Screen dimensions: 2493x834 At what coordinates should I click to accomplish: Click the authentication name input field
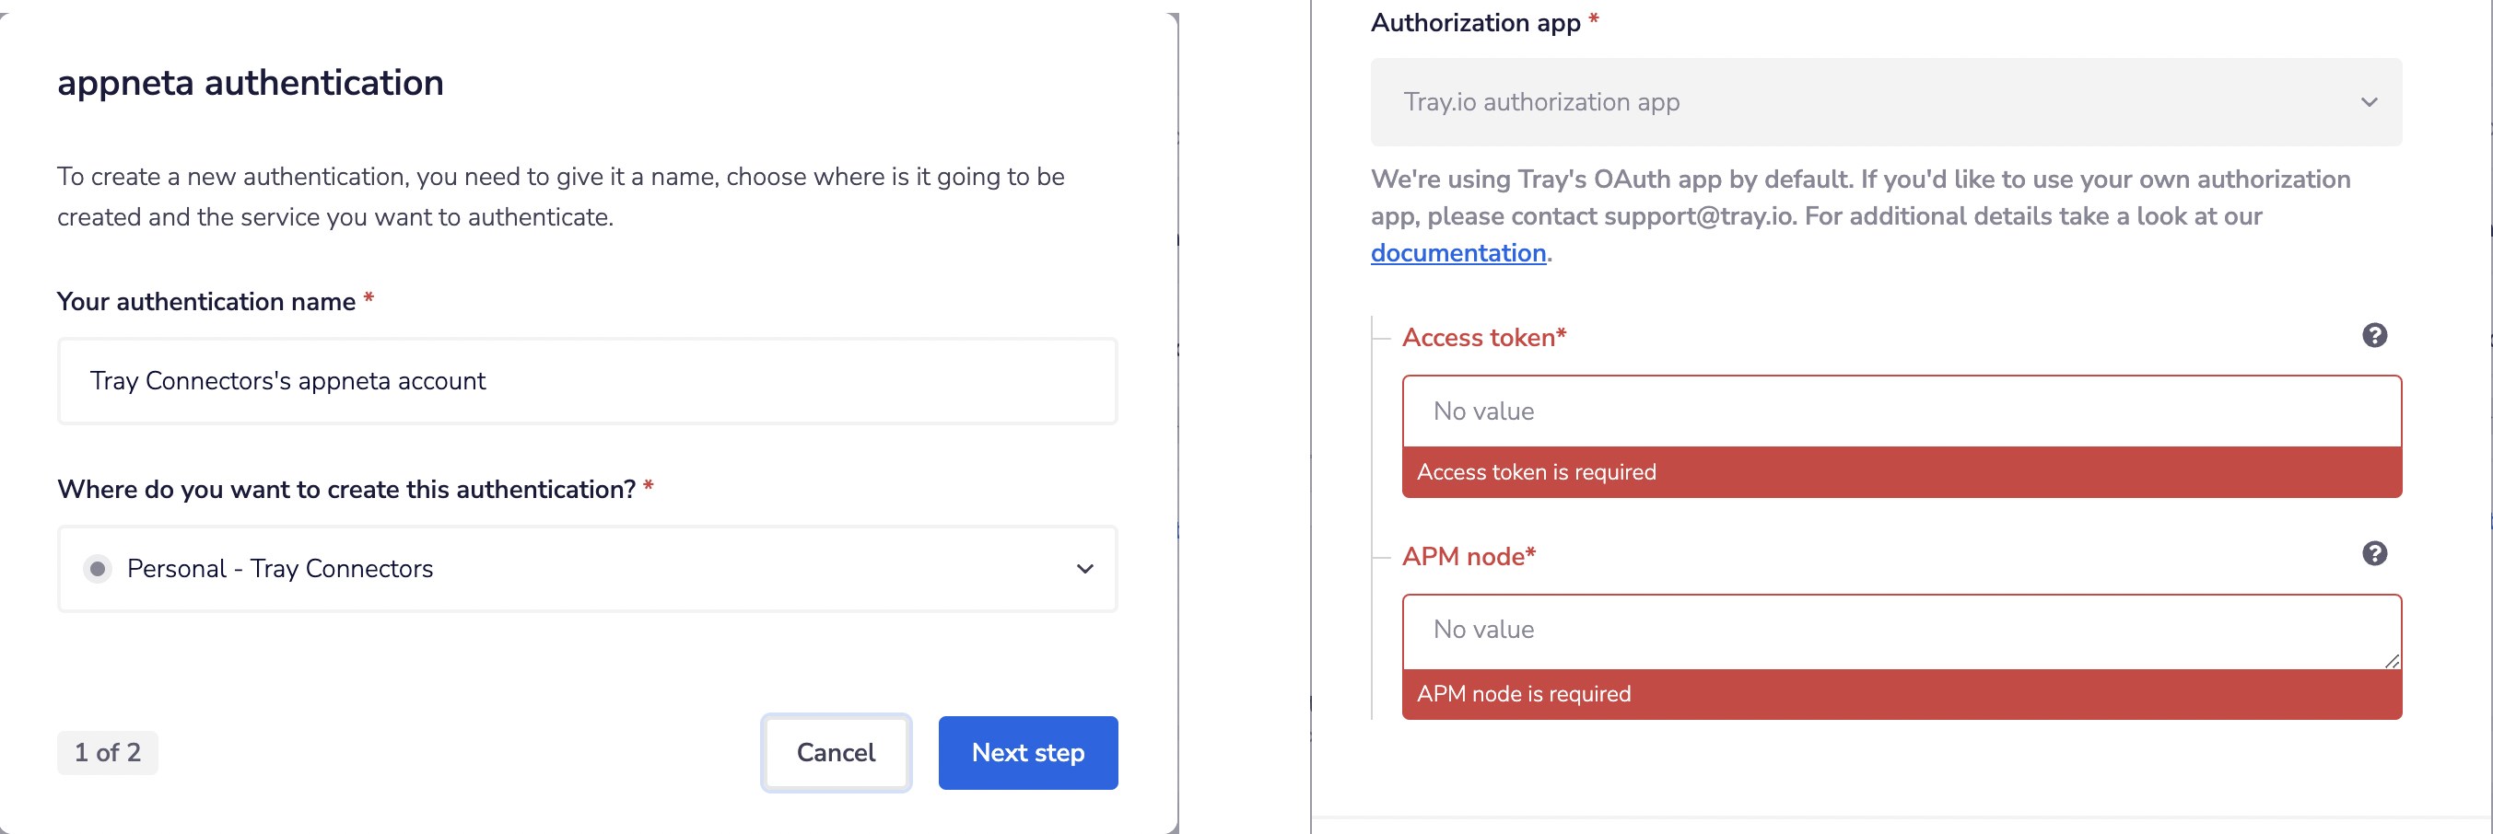(587, 381)
